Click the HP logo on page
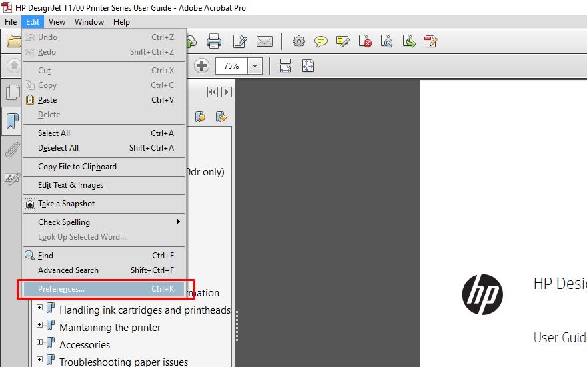 point(482,294)
